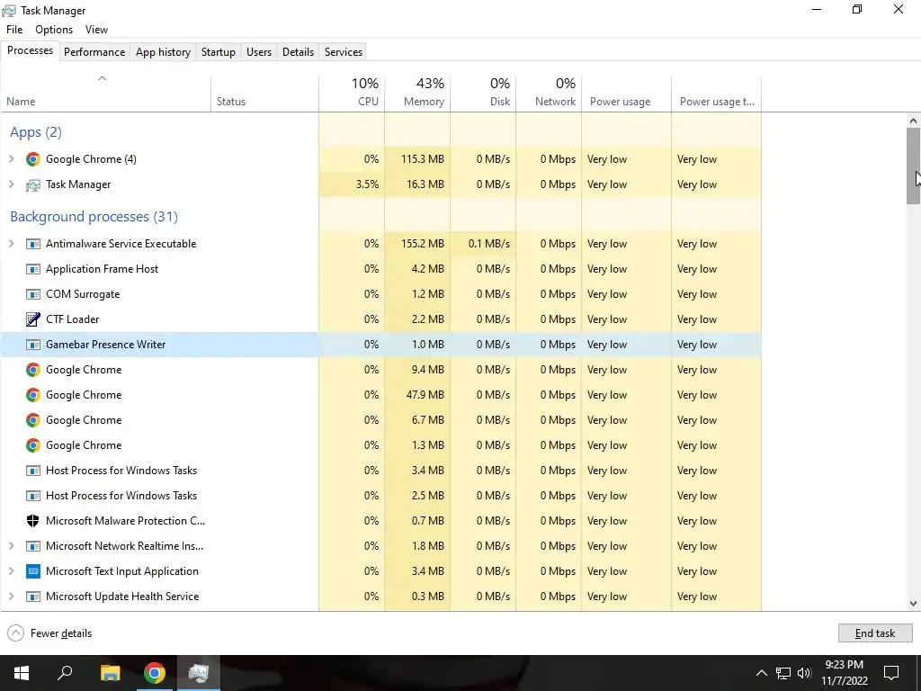Click Chrome icon in the 6.7 MB row
This screenshot has height=691, width=921.
tap(33, 420)
